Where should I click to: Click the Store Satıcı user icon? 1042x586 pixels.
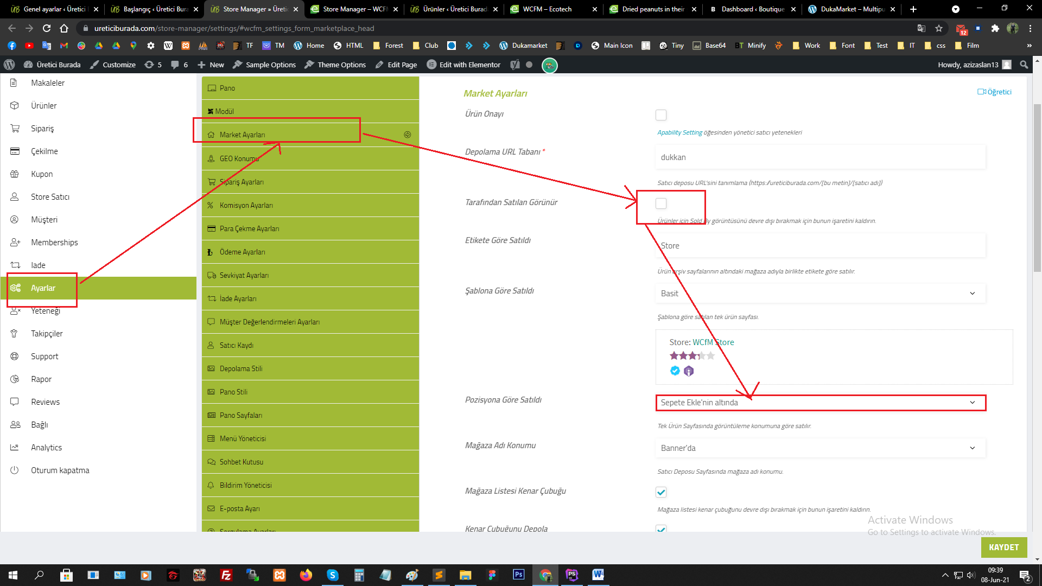15,197
